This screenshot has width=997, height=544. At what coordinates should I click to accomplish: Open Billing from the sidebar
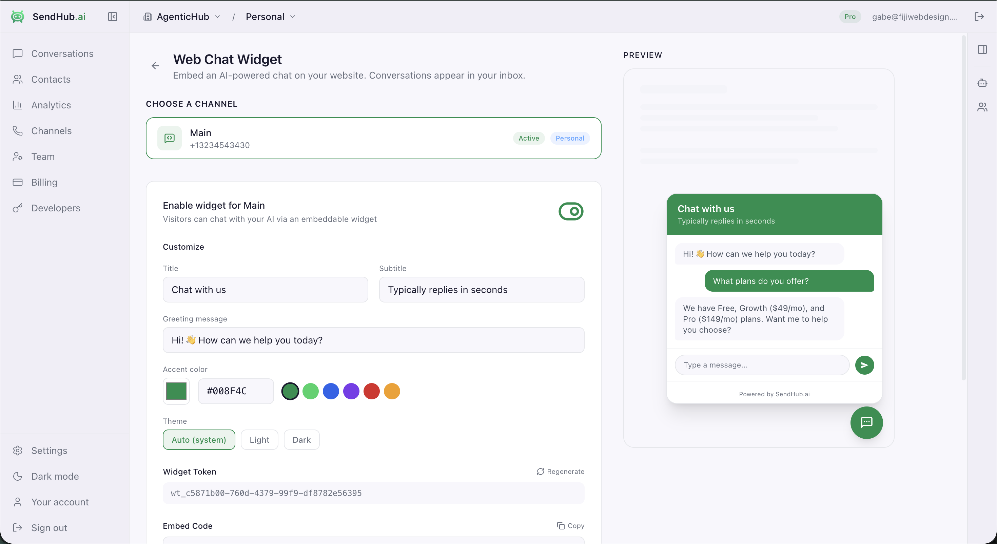coord(44,182)
